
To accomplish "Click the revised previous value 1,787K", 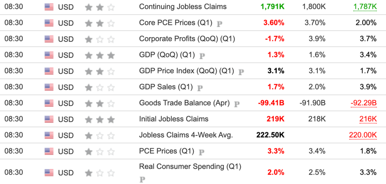I will coord(365,6).
